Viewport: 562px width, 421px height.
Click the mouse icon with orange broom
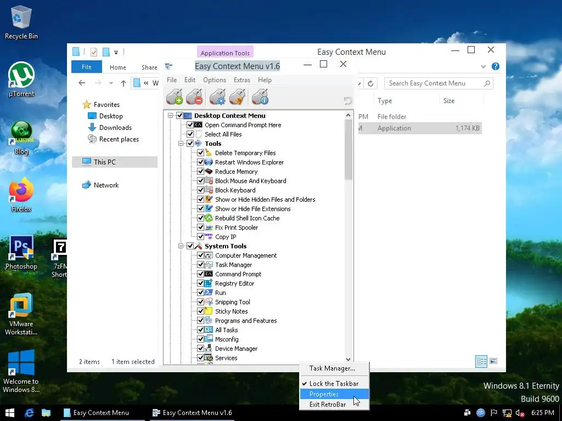tap(237, 96)
